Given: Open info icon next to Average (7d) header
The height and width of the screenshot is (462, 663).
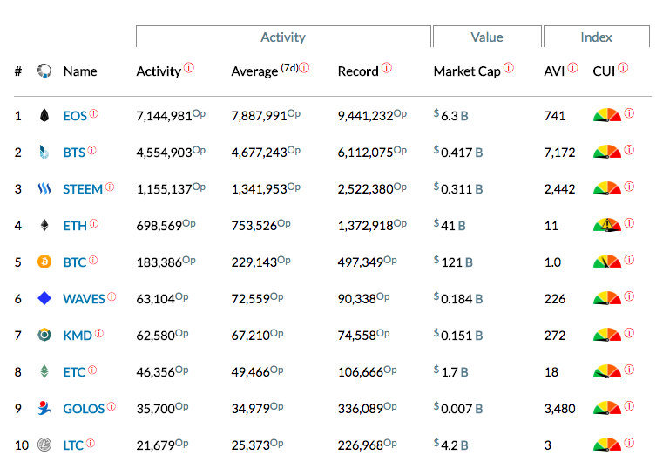Looking at the screenshot, I should point(304,68).
